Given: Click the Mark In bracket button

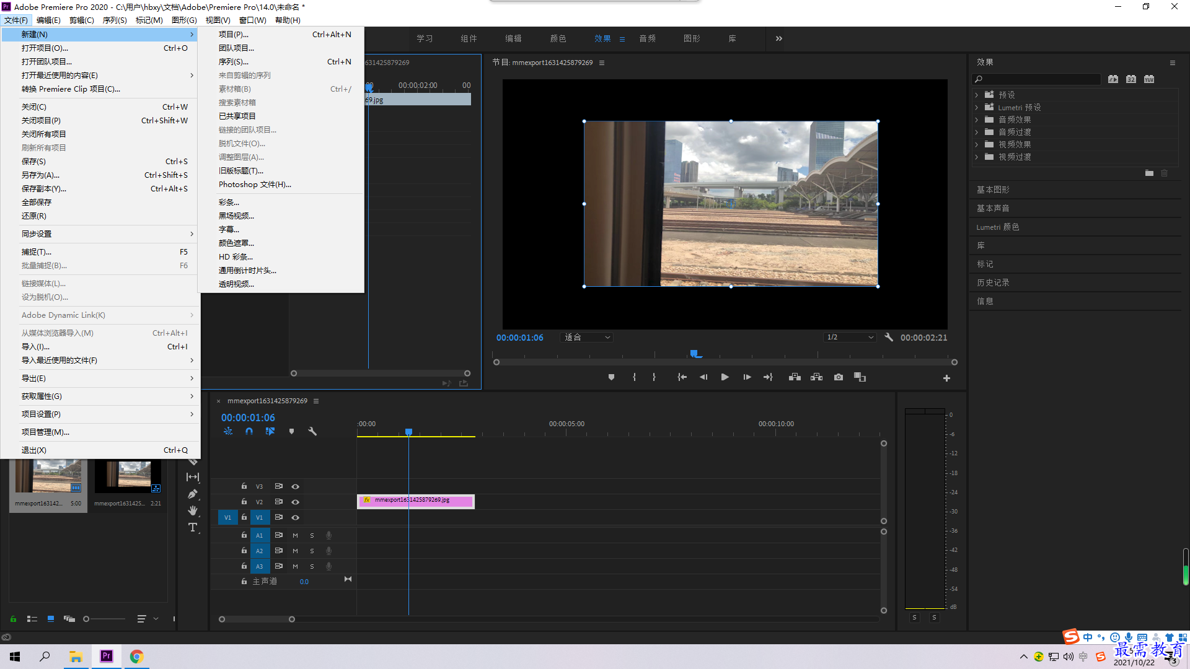Looking at the screenshot, I should [x=634, y=377].
